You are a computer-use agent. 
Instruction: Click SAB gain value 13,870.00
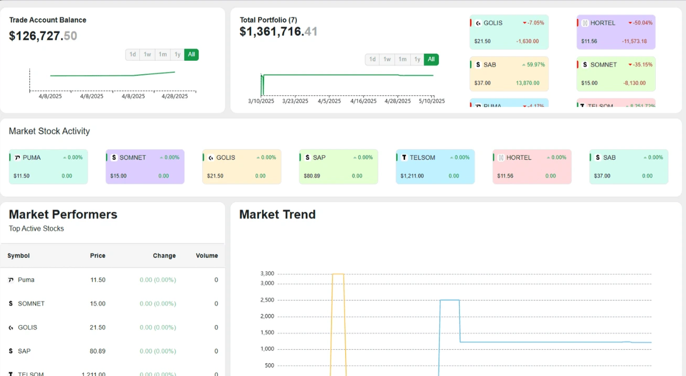(527, 83)
